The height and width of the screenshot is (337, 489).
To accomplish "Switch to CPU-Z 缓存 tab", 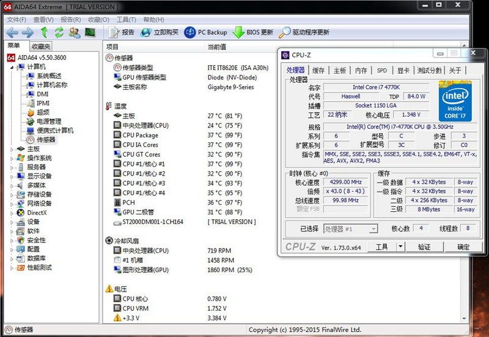I will [x=318, y=70].
